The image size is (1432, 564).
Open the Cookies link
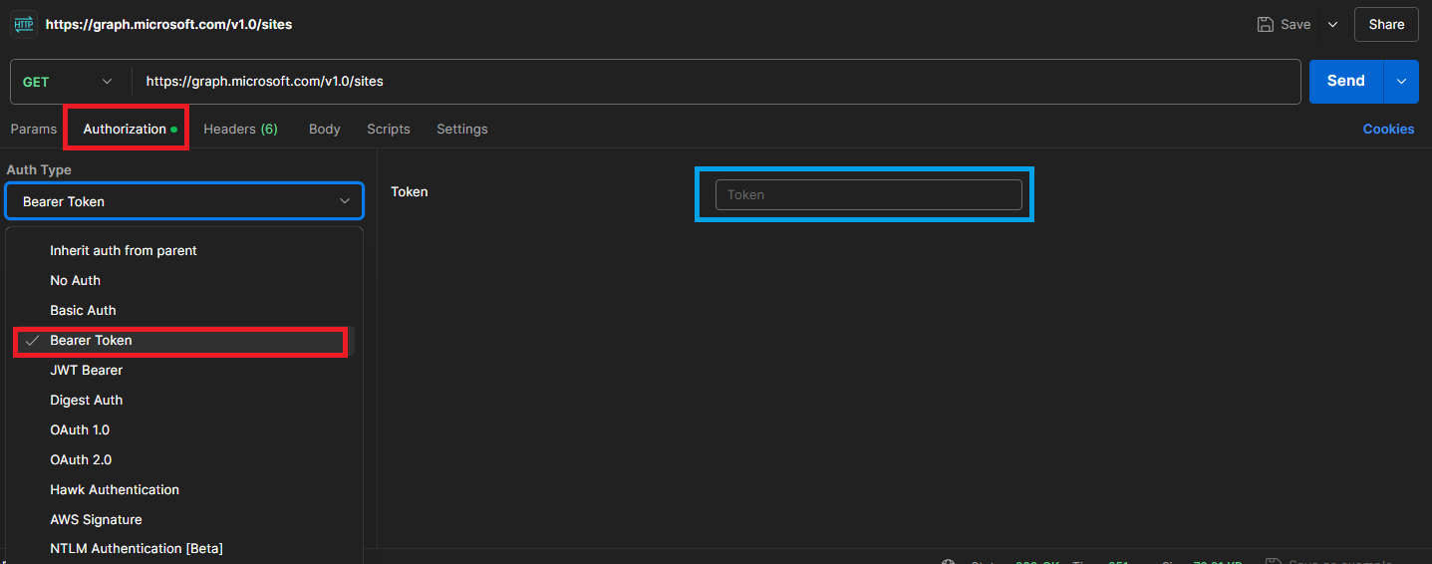pyautogui.click(x=1388, y=129)
